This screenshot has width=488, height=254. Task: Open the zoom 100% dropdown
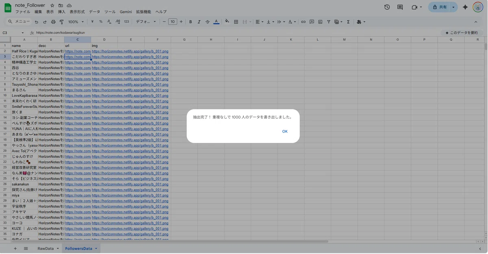pyautogui.click(x=76, y=22)
